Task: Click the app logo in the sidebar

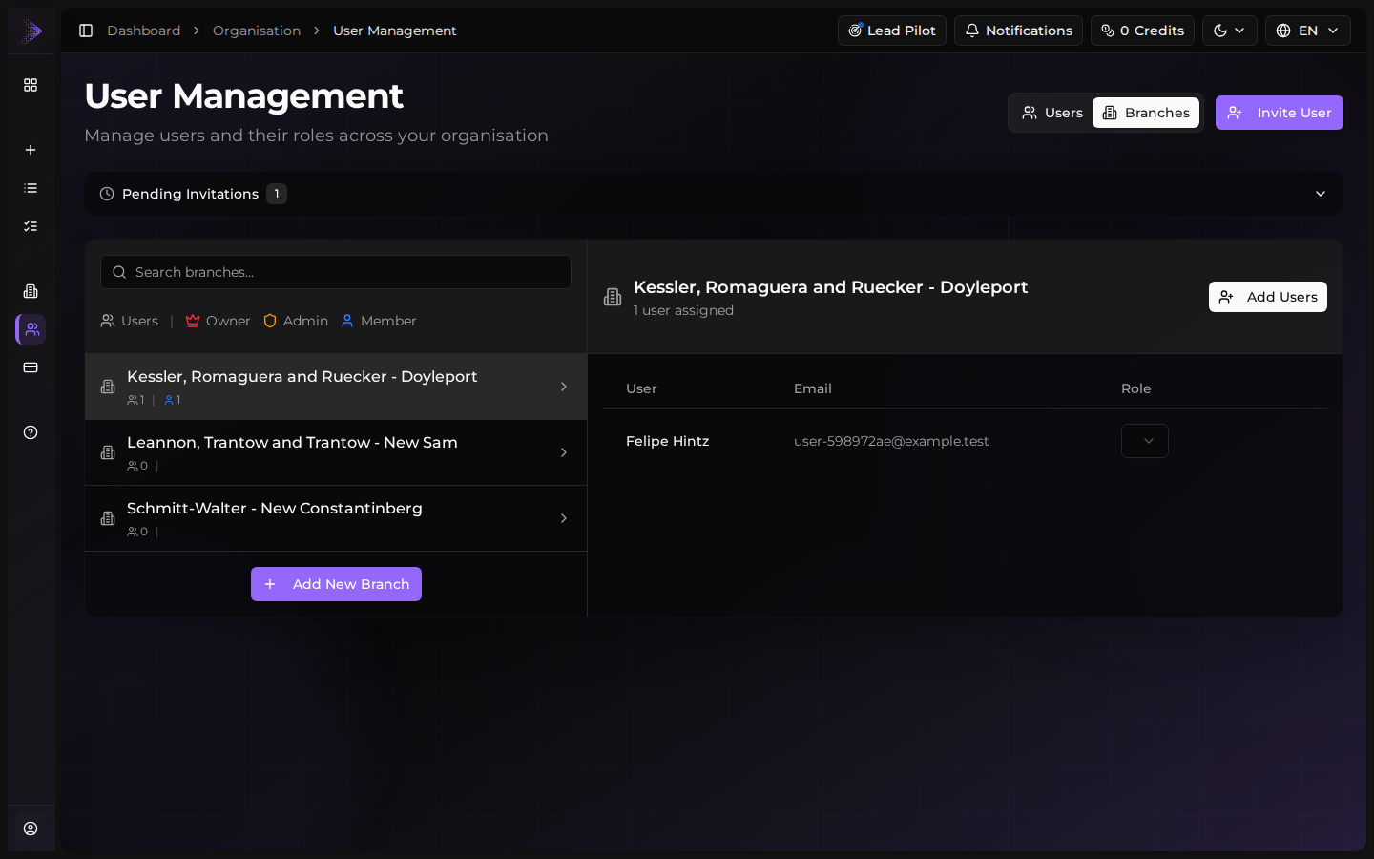Action: (x=31, y=31)
